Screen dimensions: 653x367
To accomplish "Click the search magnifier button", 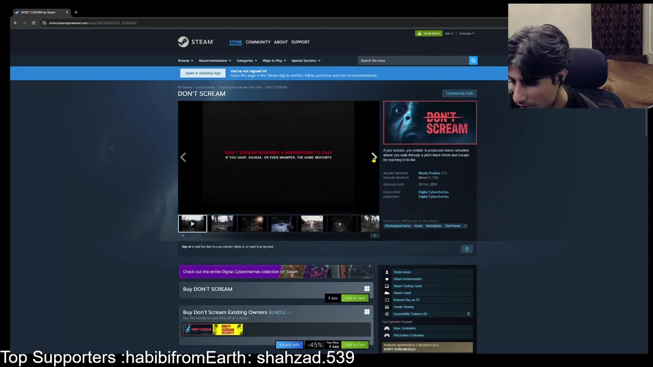I will (x=473, y=61).
